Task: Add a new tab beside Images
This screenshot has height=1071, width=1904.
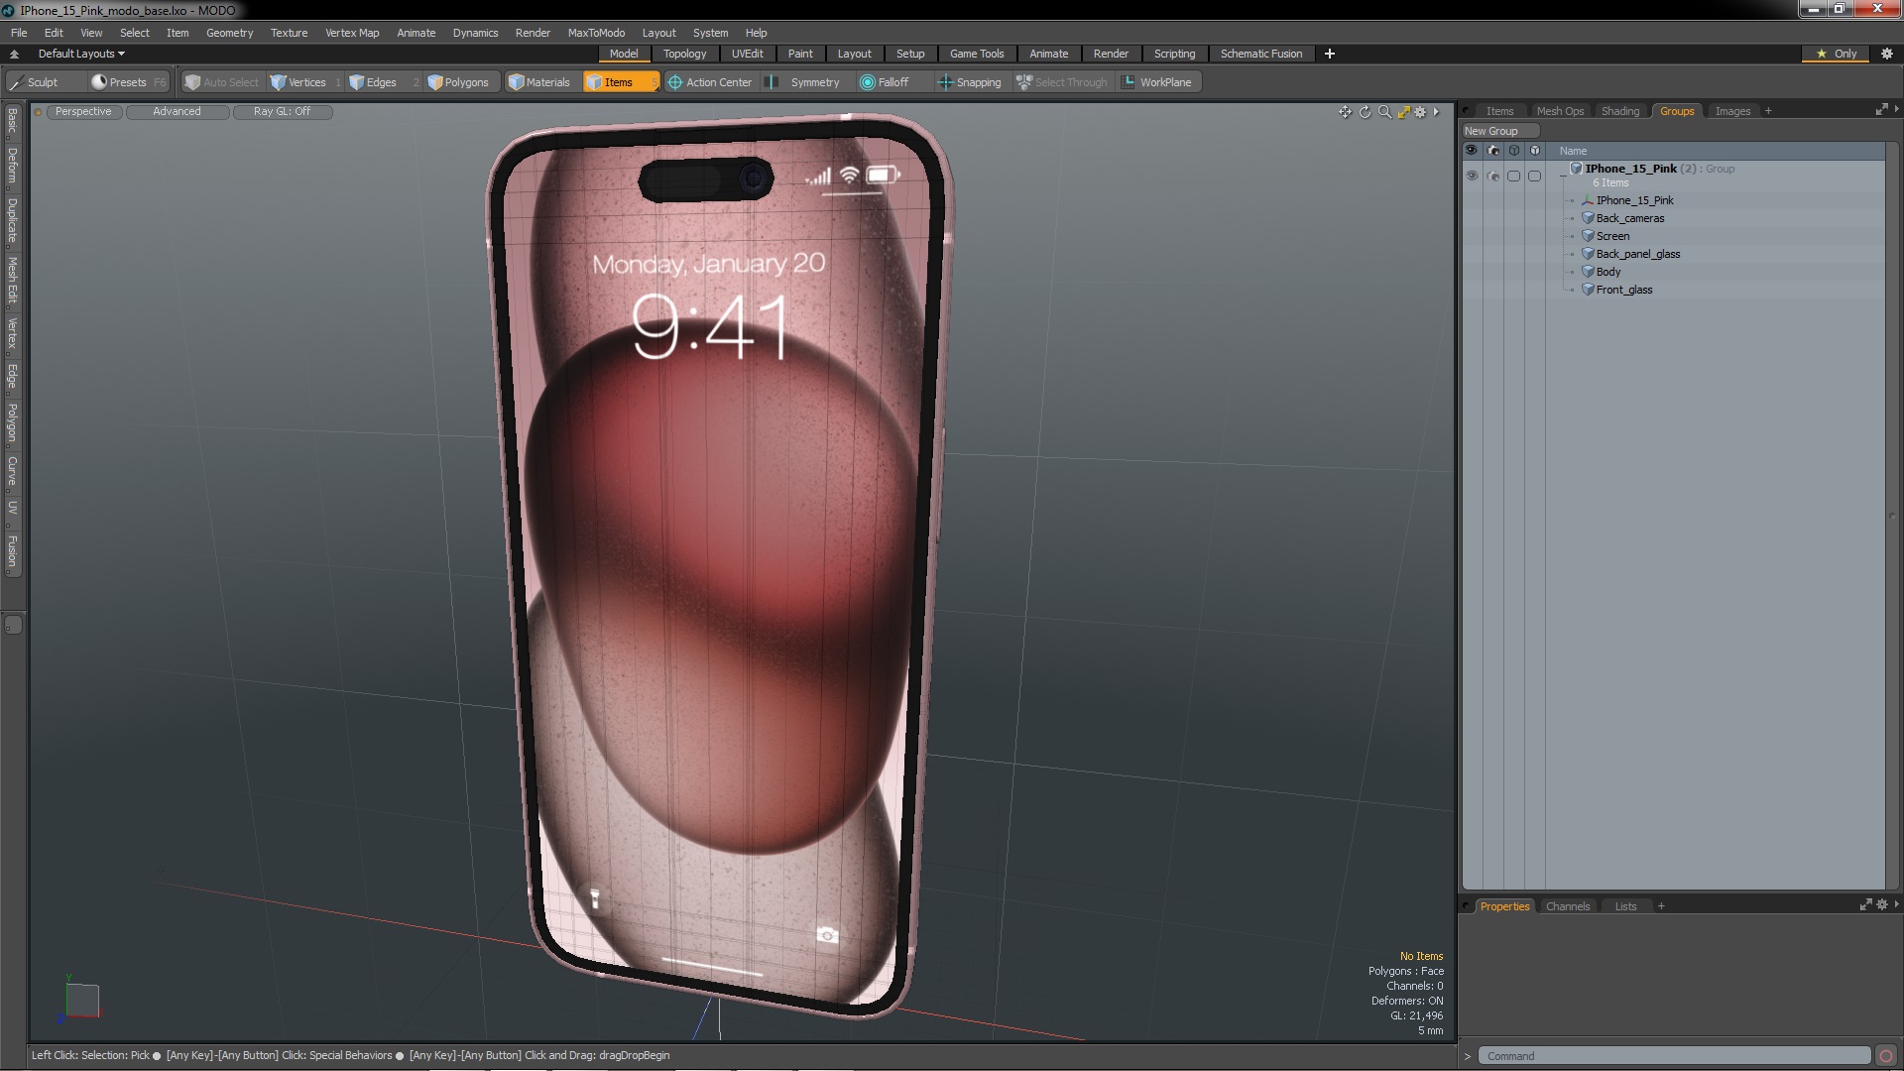Action: (x=1768, y=111)
